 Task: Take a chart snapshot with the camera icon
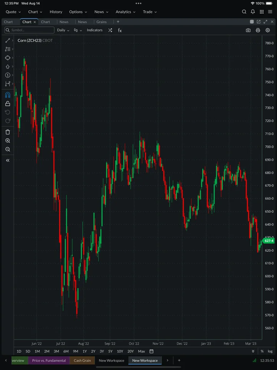click(x=248, y=30)
